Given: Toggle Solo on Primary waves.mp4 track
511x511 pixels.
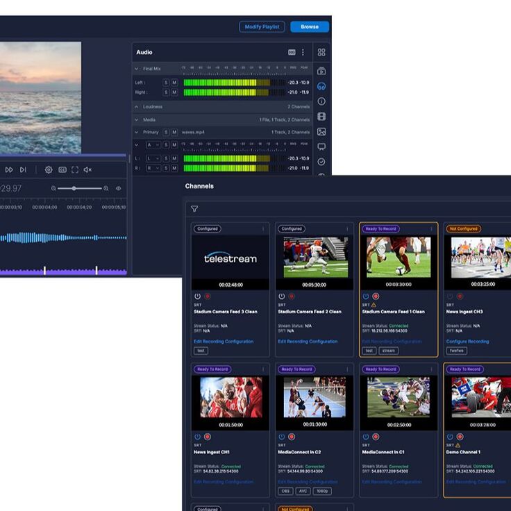Looking at the screenshot, I should click(x=166, y=133).
